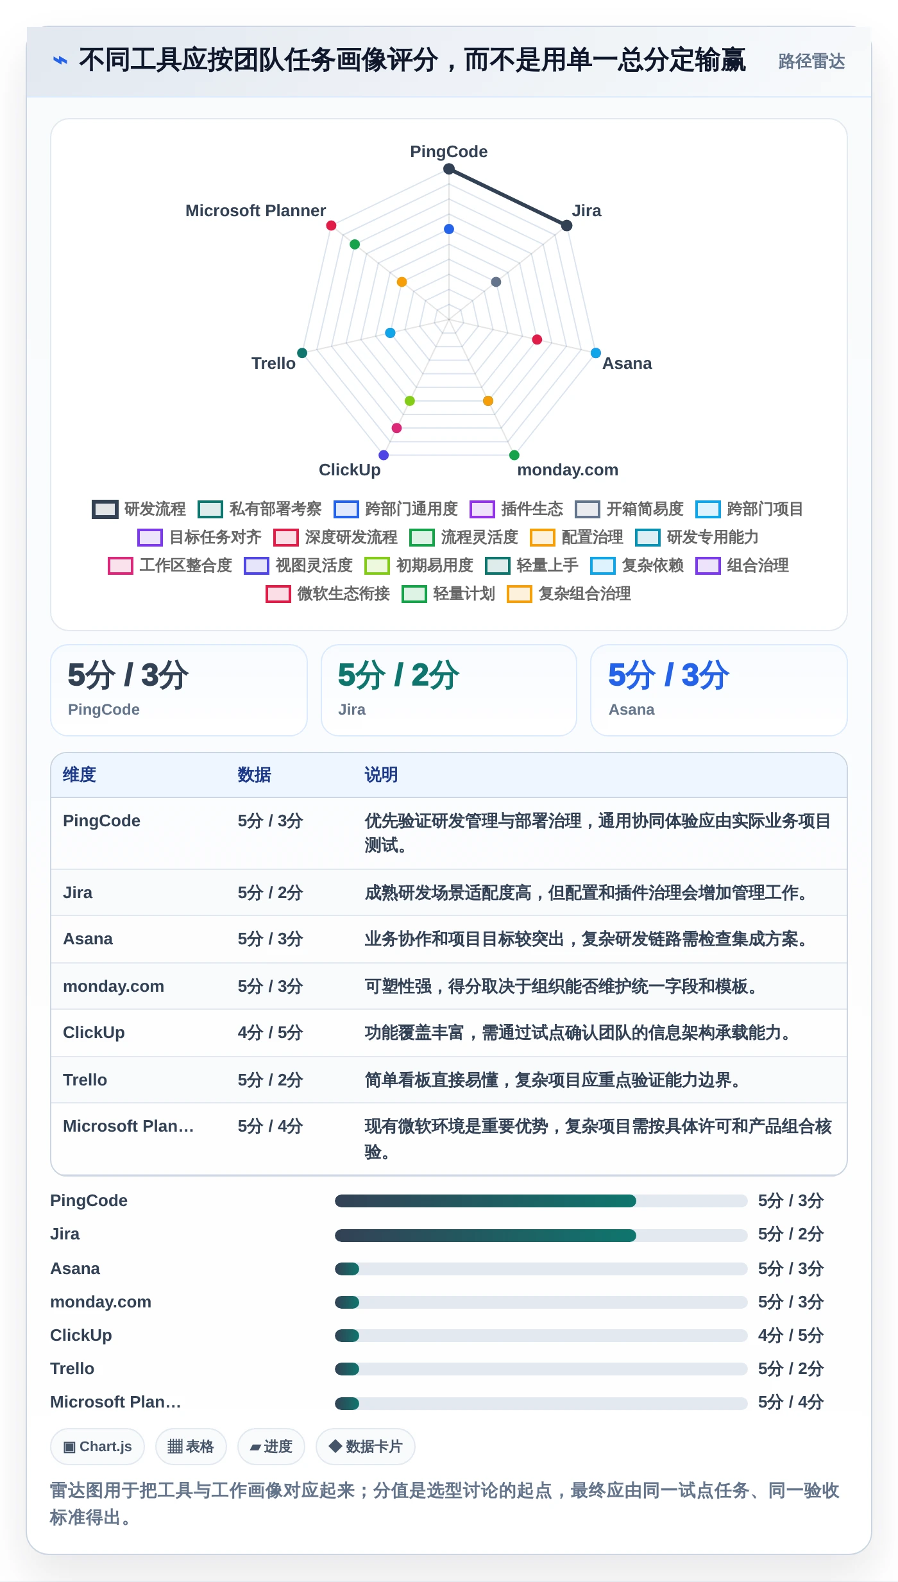898x1582 pixels.
Task: Toggle the 初期易用度 legend item
Action: pyautogui.click(x=419, y=565)
